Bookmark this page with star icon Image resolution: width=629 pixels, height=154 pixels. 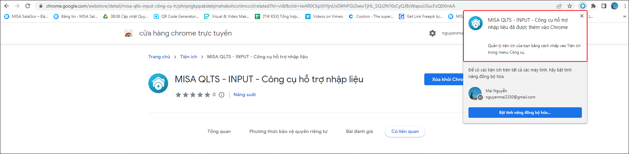click(x=570, y=6)
